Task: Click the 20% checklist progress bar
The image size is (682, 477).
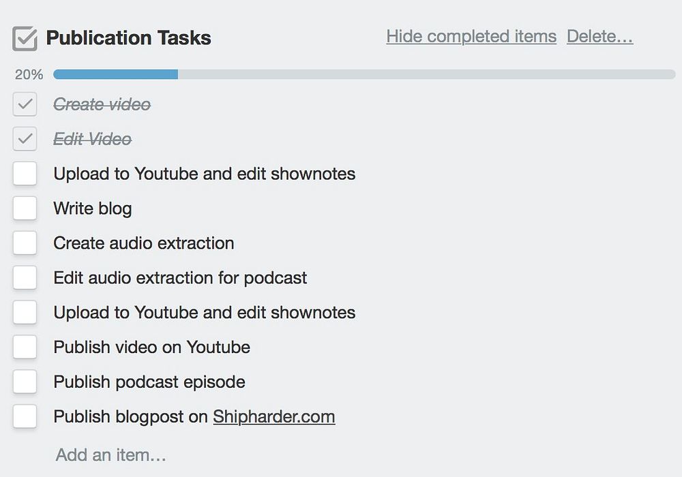Action: [364, 74]
